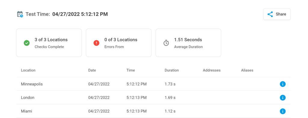Click the Addresses column header

212,70
